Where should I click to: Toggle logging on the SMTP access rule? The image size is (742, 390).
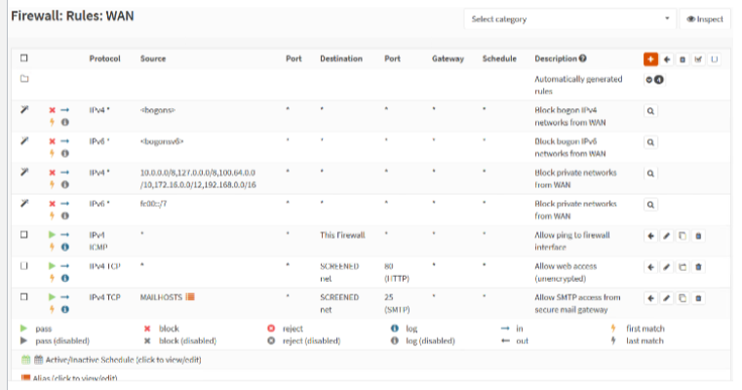(x=65, y=309)
